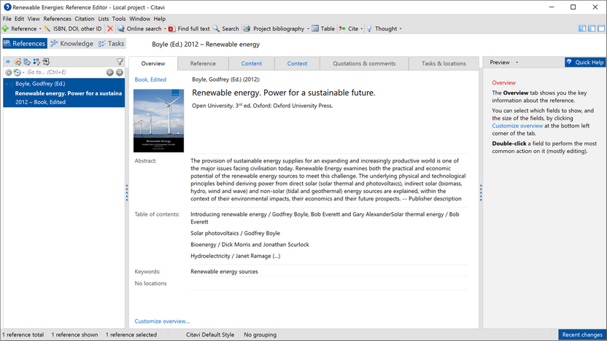
Task: Click the Recent changes button
Action: pos(582,335)
